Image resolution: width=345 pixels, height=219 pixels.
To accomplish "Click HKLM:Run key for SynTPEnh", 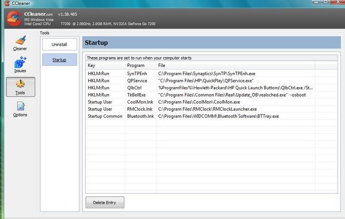I will pyautogui.click(x=98, y=74).
